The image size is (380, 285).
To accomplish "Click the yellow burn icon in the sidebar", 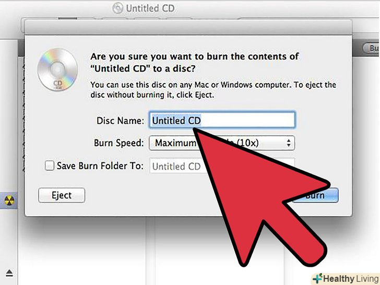I will (x=9, y=200).
